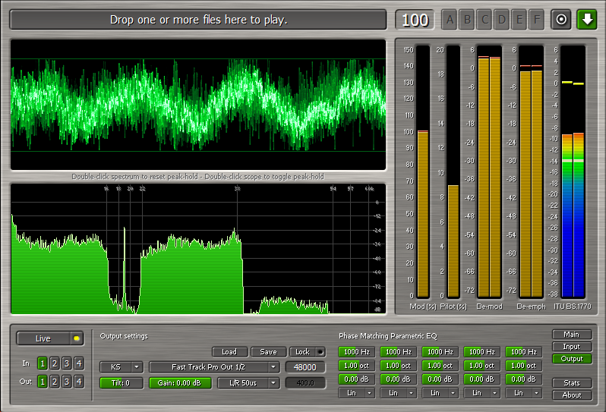Open the Lin dropdown of EQ band 5

(x=523, y=393)
